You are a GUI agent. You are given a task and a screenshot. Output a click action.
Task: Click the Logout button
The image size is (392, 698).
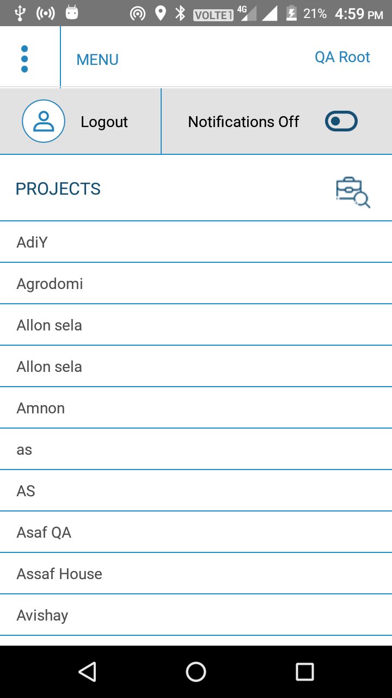(x=104, y=122)
